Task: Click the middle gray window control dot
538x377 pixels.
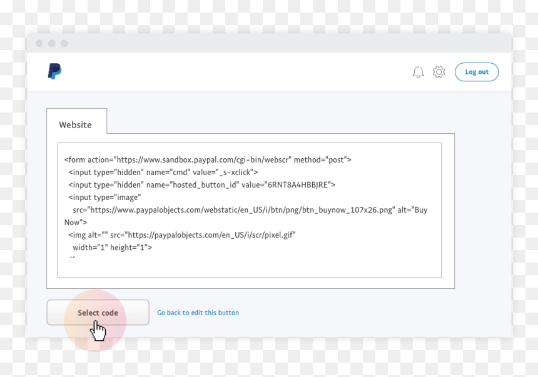Action: click(52, 43)
